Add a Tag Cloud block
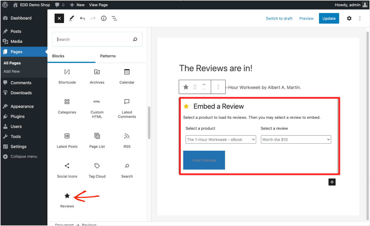The width and height of the screenshot is (370, 226). [x=97, y=170]
